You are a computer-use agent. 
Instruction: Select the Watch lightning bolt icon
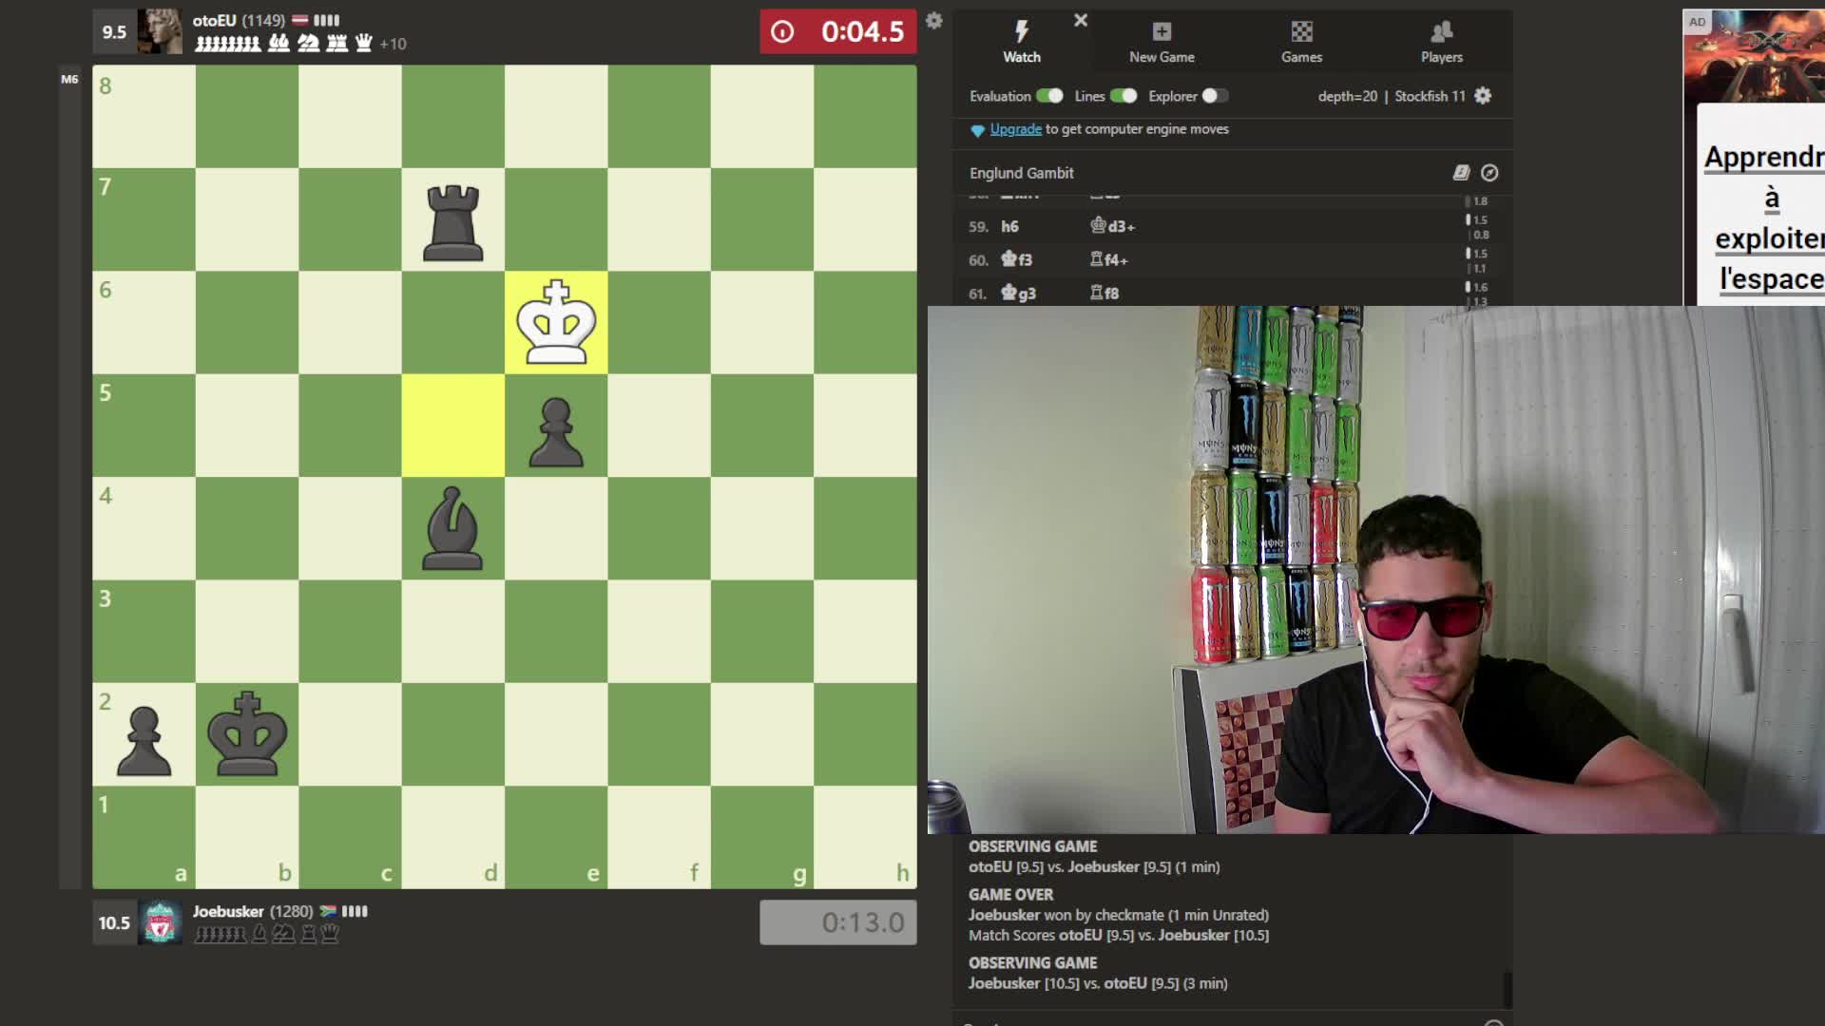[1022, 30]
